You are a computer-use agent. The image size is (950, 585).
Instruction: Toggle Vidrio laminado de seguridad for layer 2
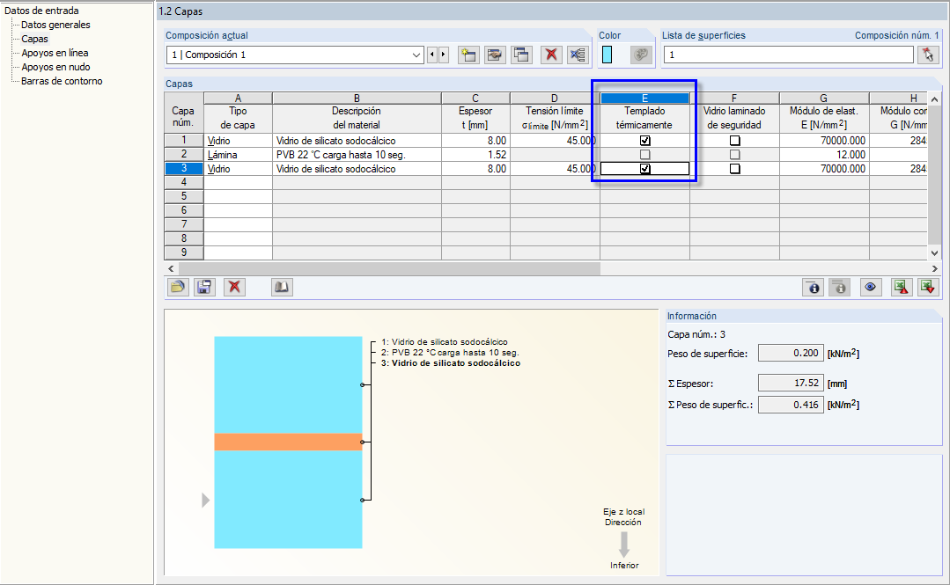734,155
